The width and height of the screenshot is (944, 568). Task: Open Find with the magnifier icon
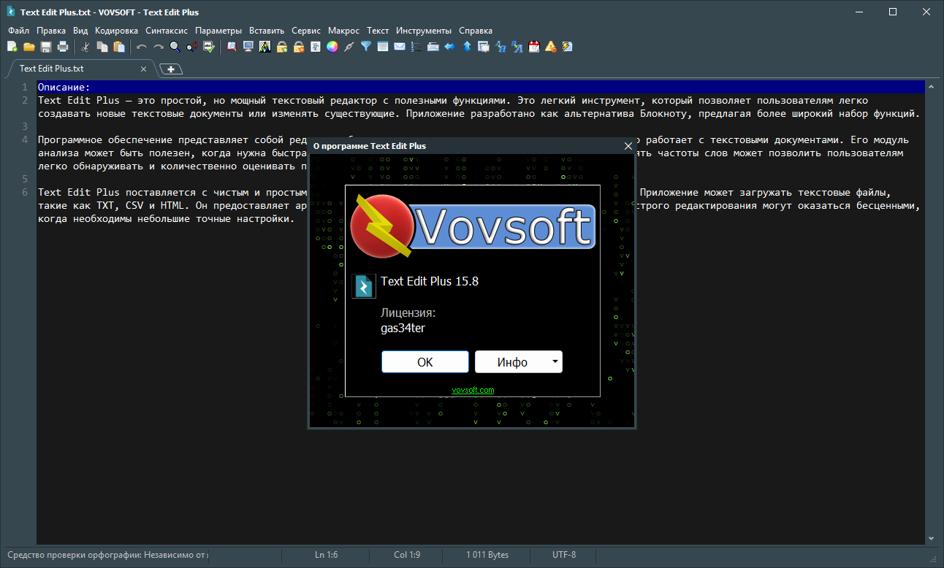[x=175, y=47]
